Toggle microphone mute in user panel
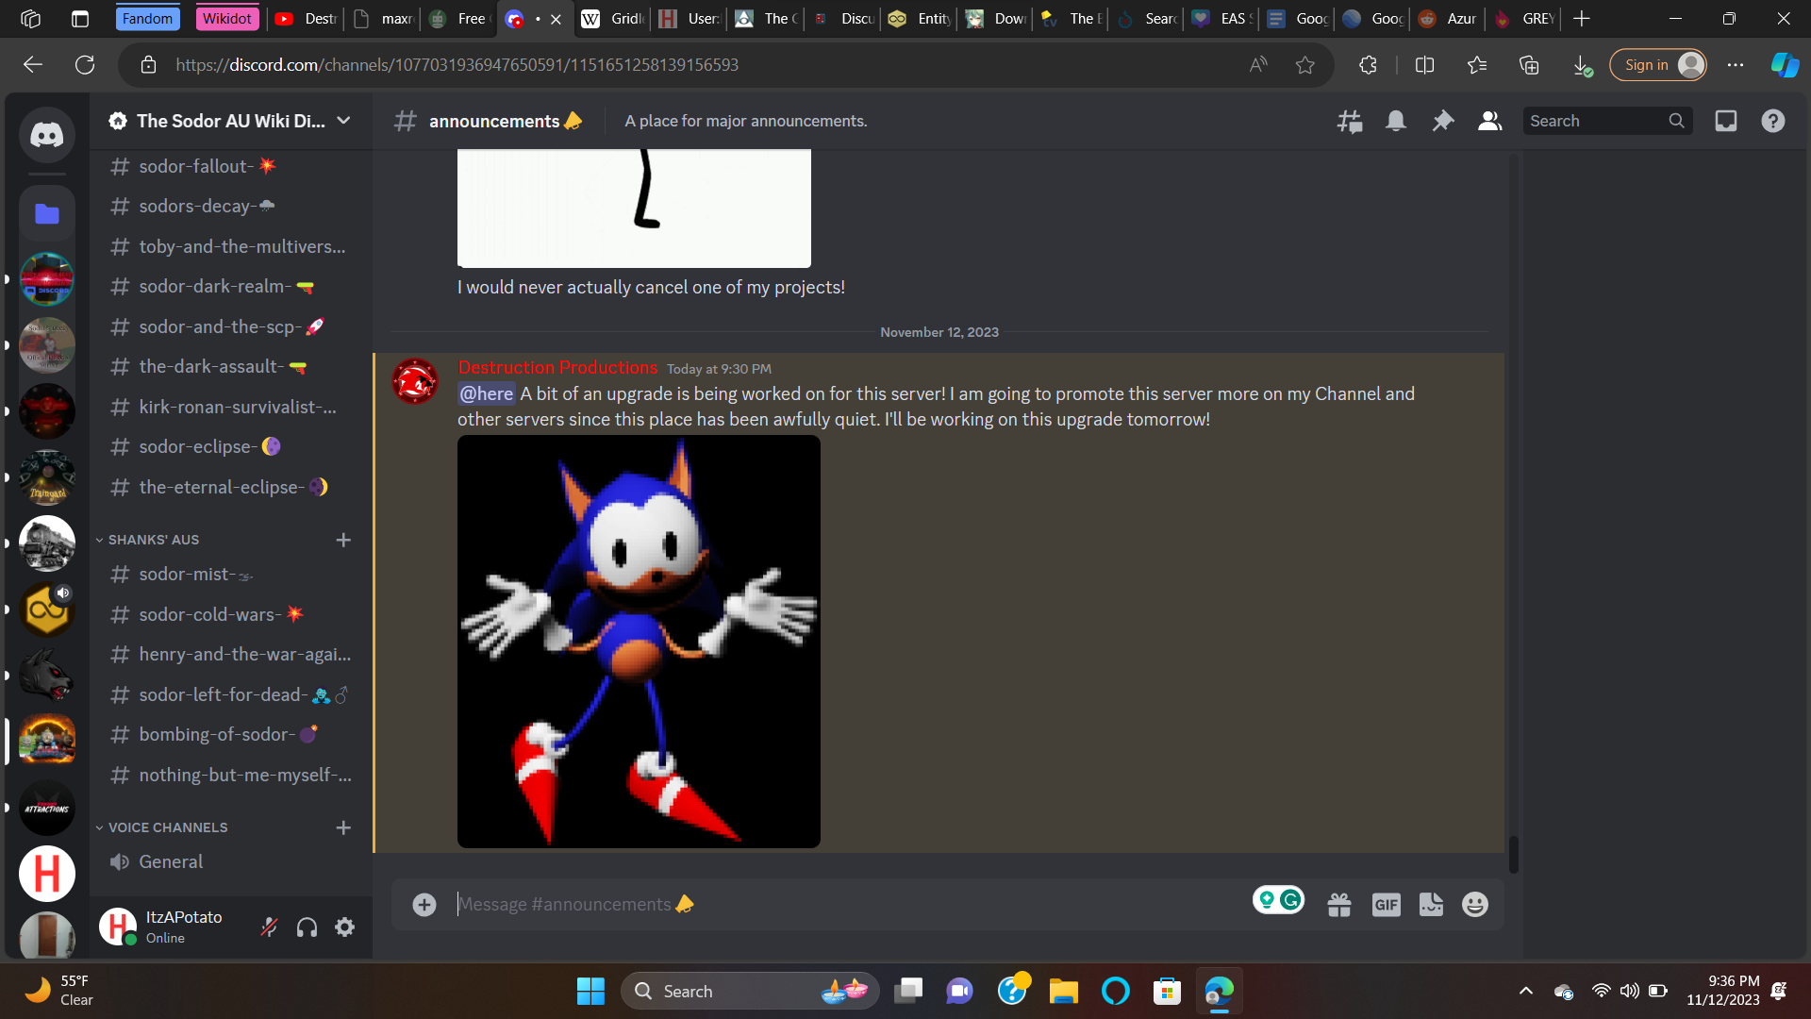 269,927
